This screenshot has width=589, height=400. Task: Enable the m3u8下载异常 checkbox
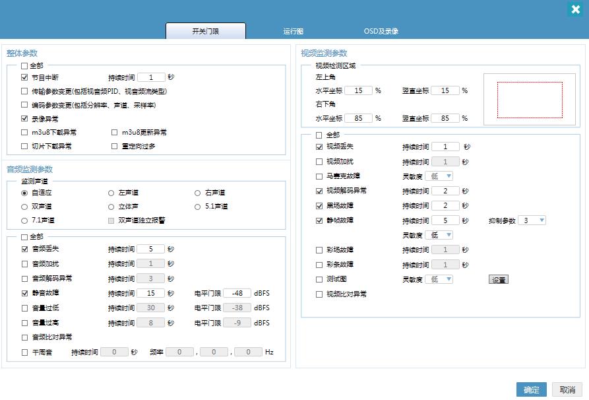[x=24, y=133]
